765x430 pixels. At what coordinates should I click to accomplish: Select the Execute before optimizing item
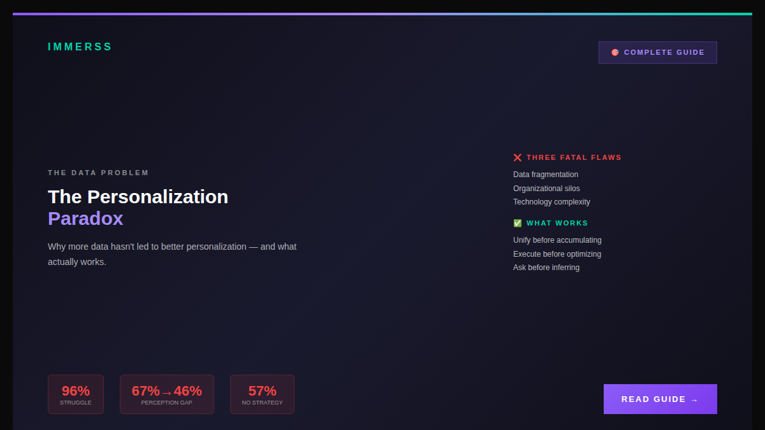point(557,254)
